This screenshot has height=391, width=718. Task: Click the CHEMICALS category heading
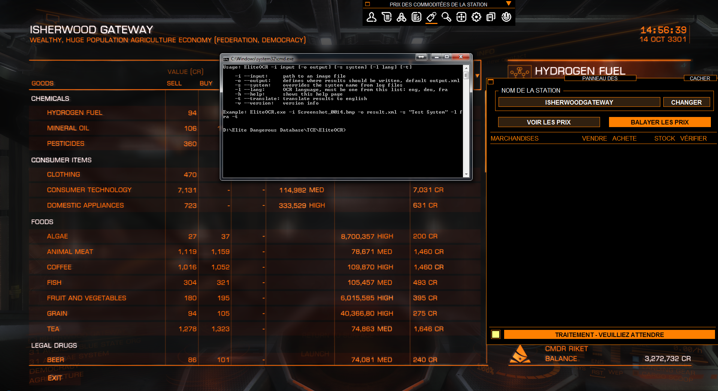(x=50, y=99)
